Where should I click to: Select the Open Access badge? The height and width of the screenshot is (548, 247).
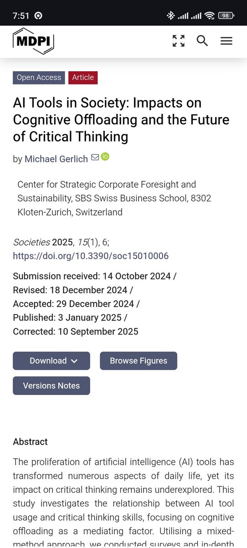pyautogui.click(x=39, y=78)
